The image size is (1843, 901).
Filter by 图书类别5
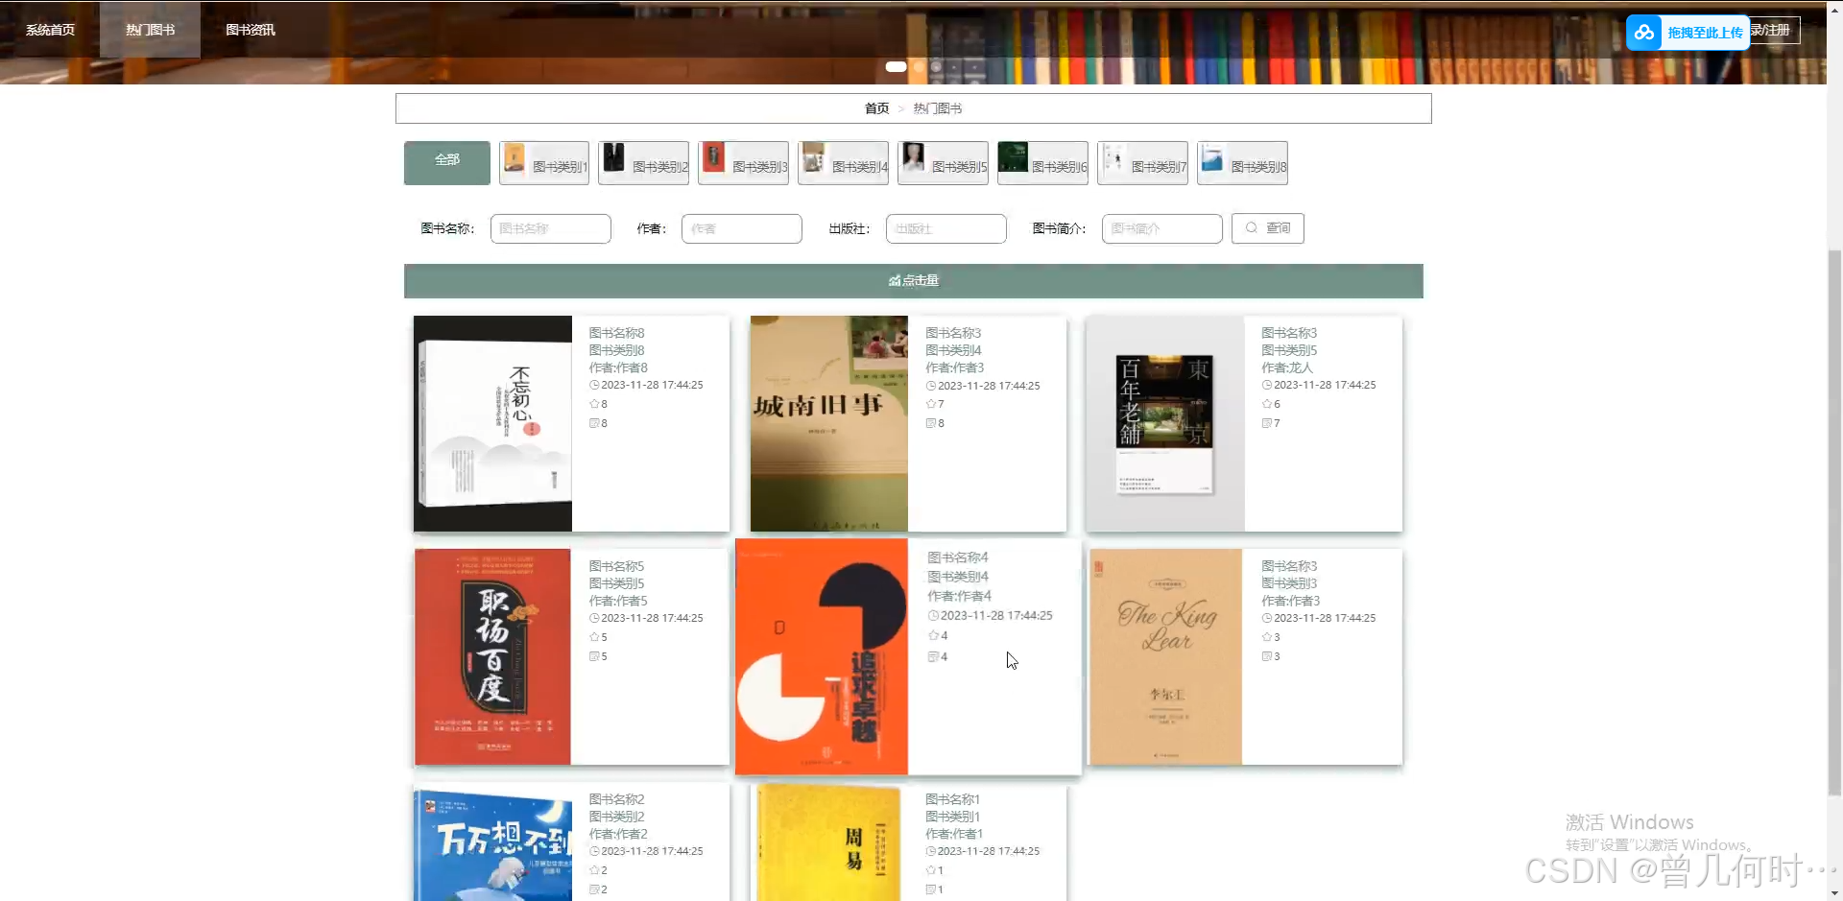944,163
